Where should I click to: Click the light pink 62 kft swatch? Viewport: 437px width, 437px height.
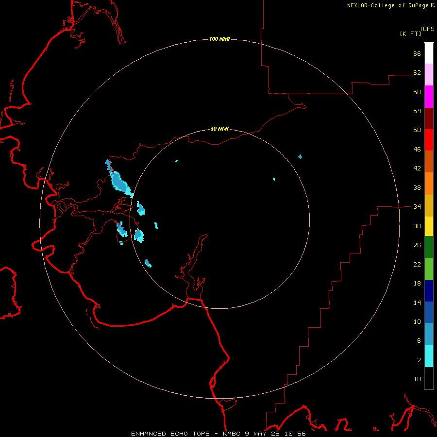pos(429,74)
